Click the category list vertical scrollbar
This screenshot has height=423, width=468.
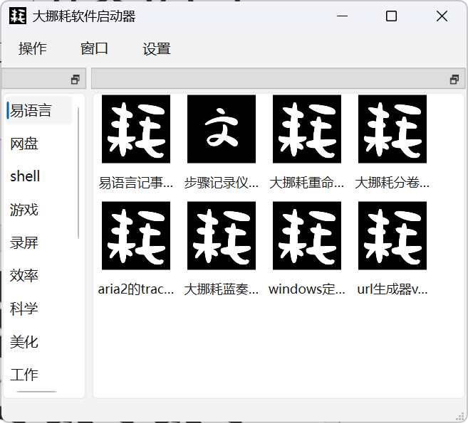(78, 173)
